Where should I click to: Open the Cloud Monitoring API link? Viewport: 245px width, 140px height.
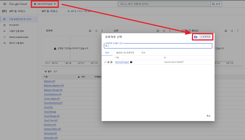(x=53, y=103)
